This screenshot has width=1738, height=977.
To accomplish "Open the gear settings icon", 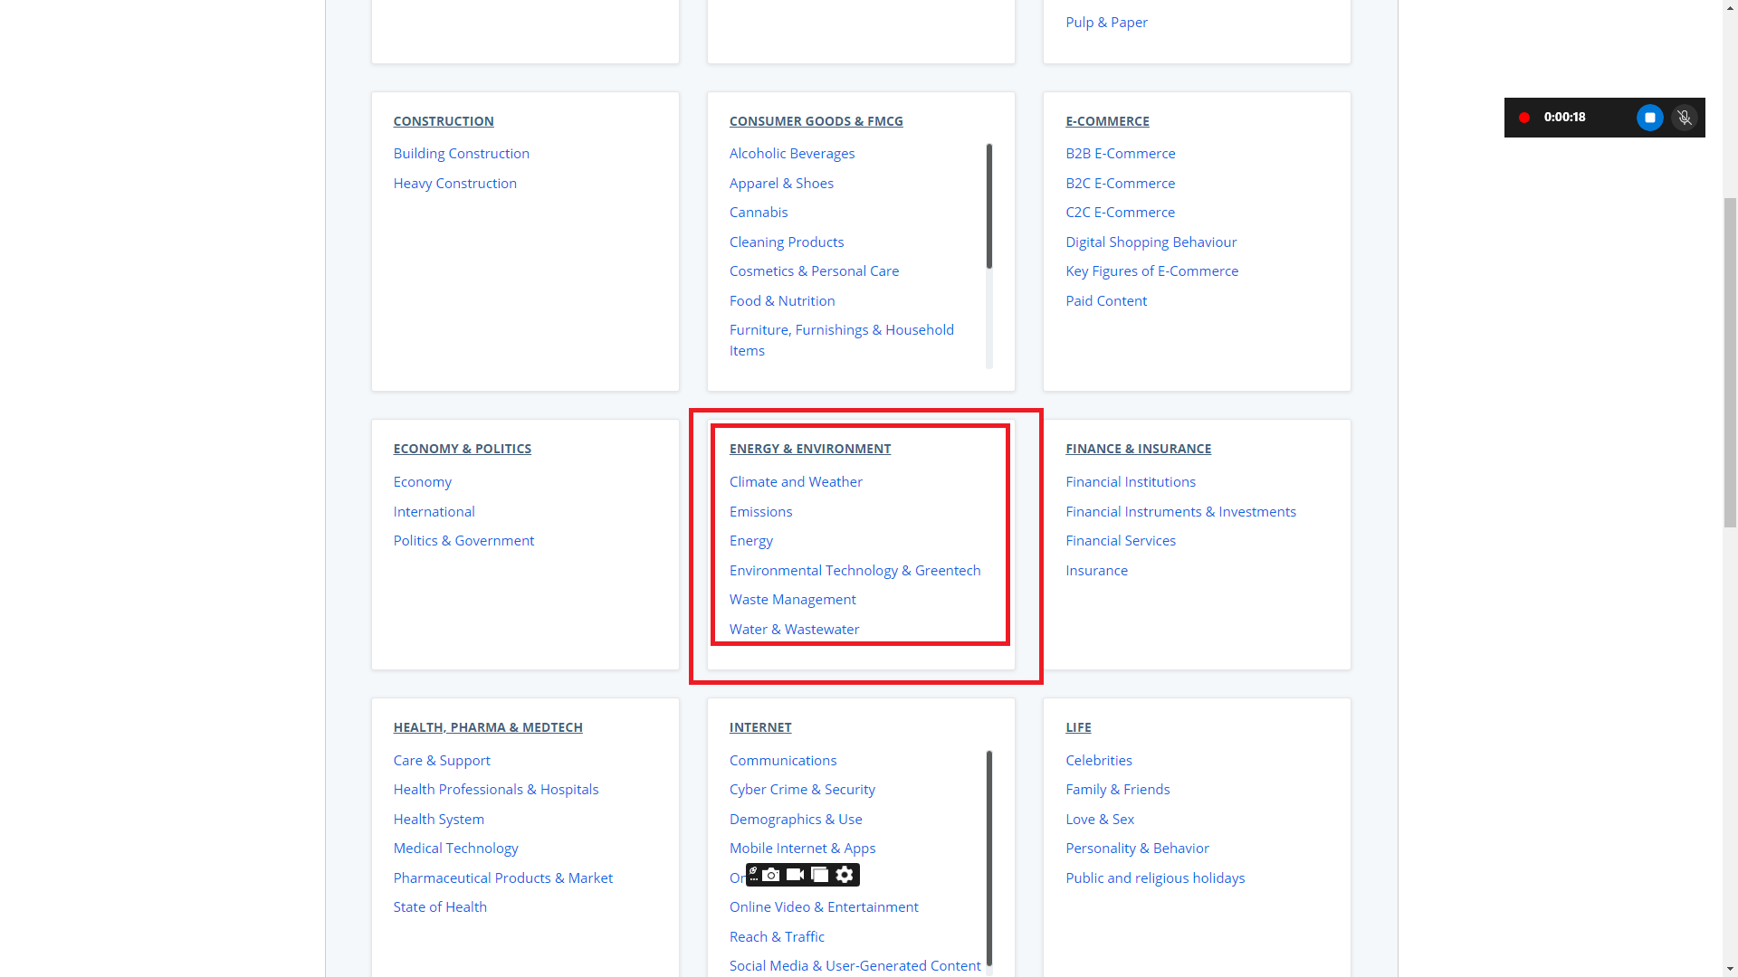I will point(845,875).
